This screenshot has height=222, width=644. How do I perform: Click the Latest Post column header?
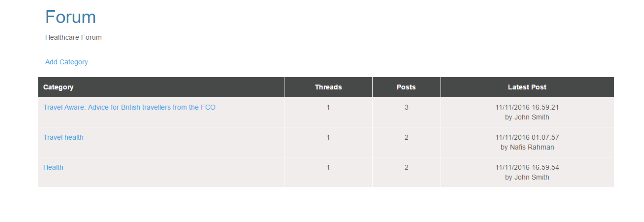527,87
